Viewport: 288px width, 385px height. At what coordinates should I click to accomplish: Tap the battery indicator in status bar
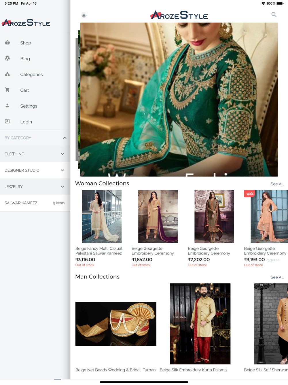click(x=280, y=3)
